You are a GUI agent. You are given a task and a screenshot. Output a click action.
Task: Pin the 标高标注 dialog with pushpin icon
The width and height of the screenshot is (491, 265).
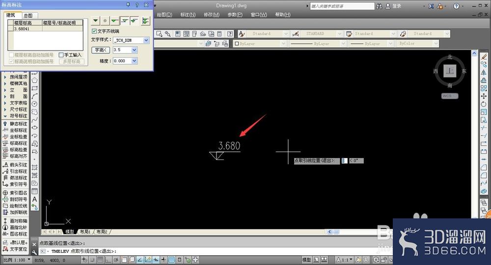pyautogui.click(x=128, y=5)
